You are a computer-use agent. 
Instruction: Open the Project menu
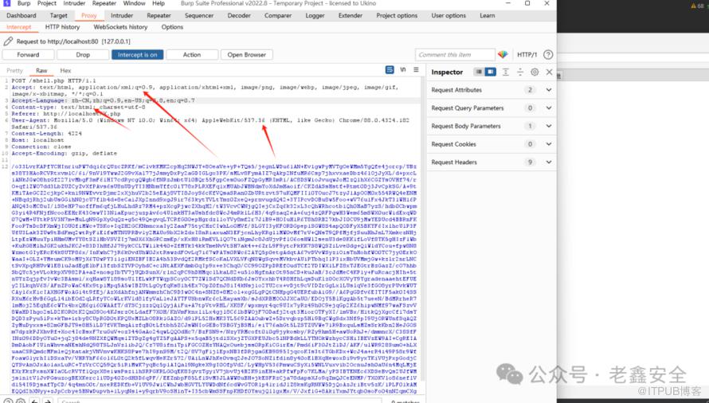click(46, 3)
